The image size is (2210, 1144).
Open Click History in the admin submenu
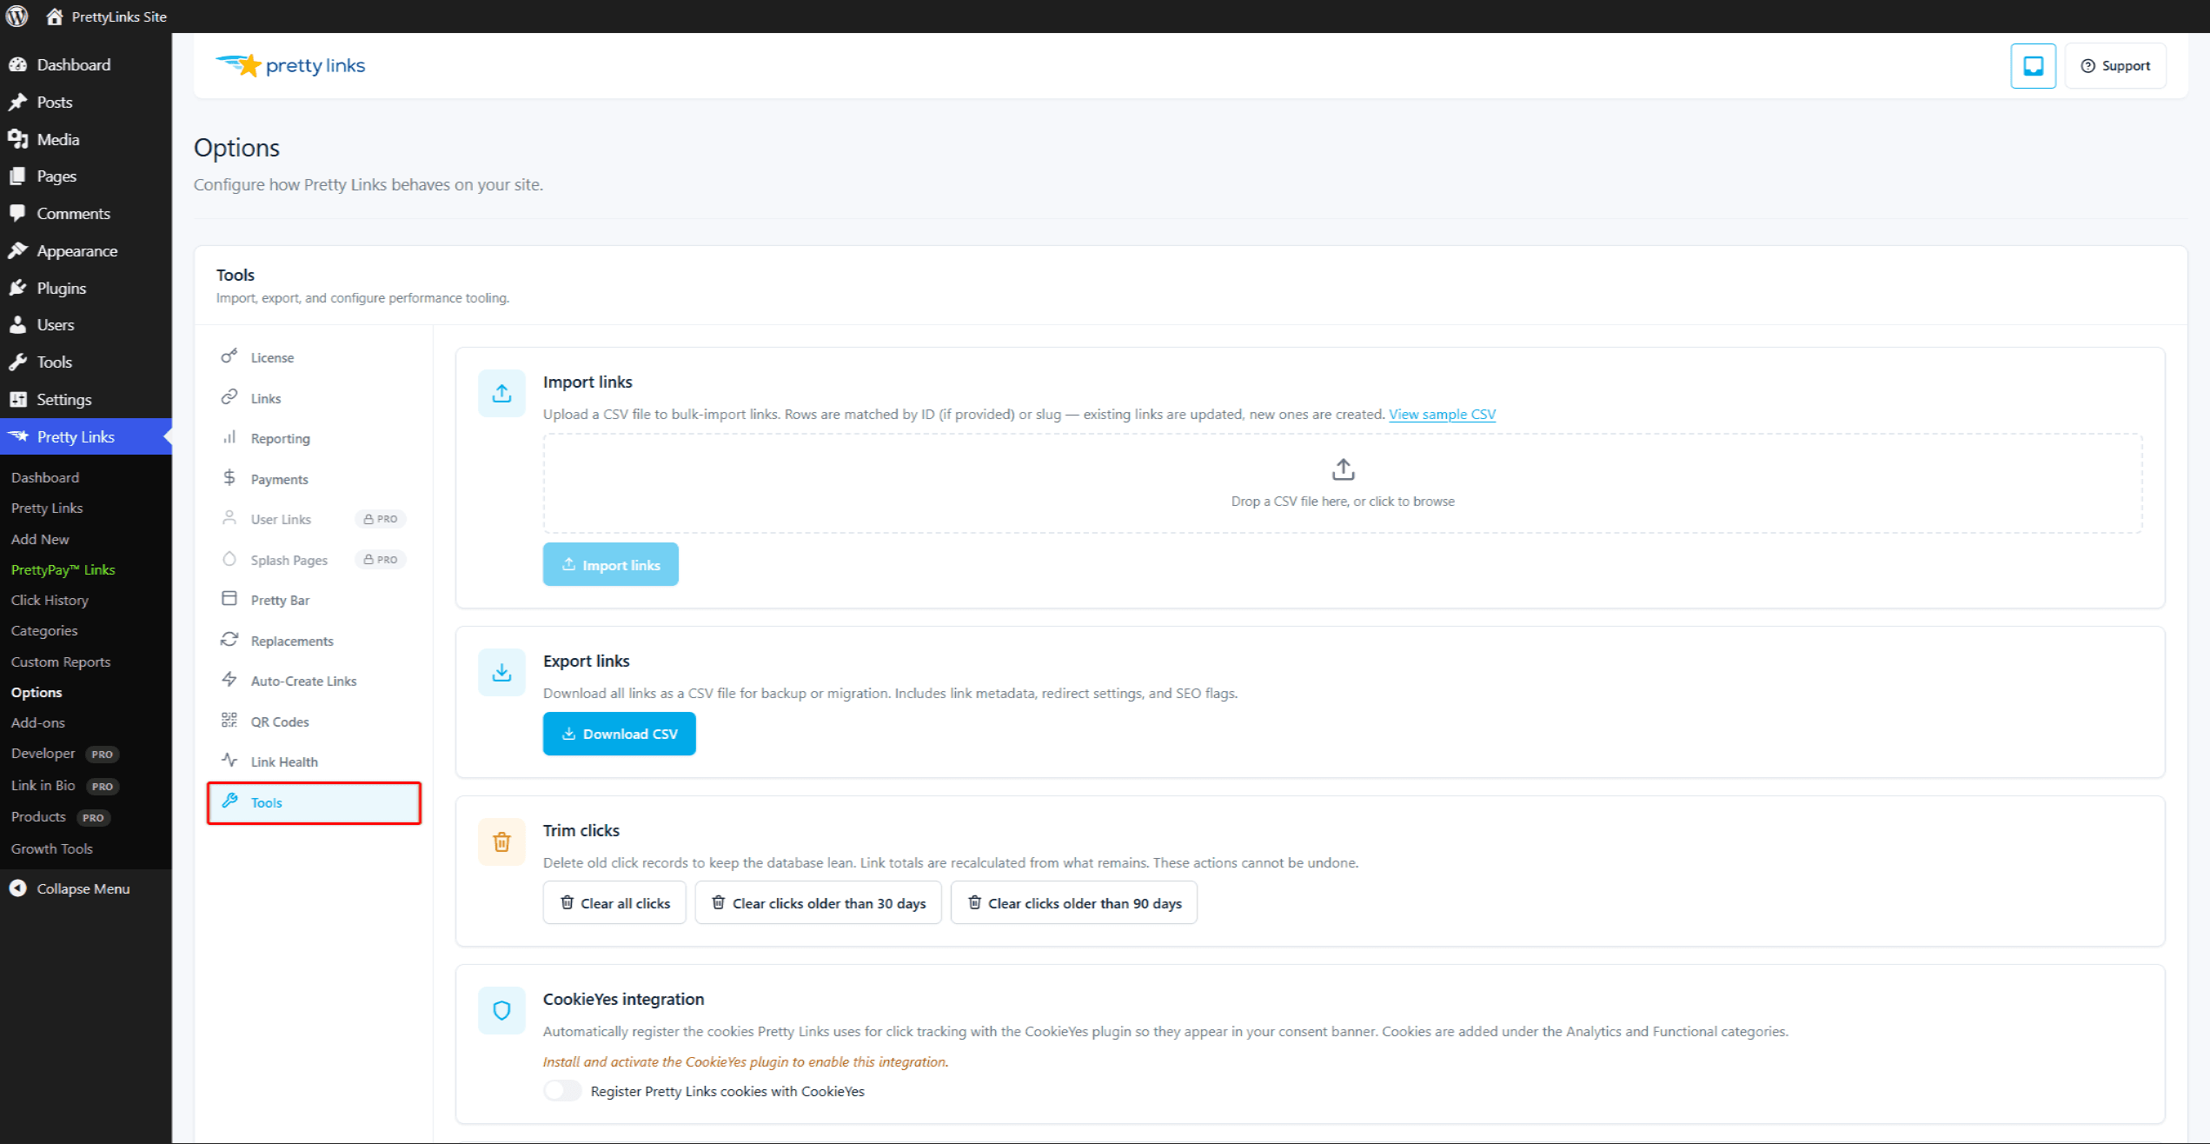click(x=50, y=600)
